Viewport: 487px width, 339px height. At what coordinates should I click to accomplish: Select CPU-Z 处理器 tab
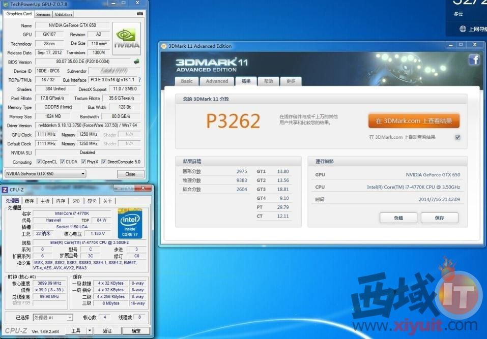(12, 201)
